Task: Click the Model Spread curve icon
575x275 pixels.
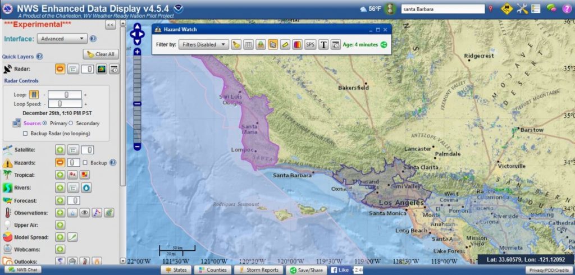Action: [72, 237]
